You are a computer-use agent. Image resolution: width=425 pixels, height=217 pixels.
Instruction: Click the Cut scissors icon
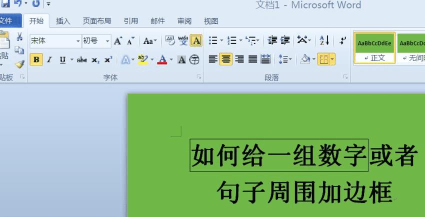[19, 36]
